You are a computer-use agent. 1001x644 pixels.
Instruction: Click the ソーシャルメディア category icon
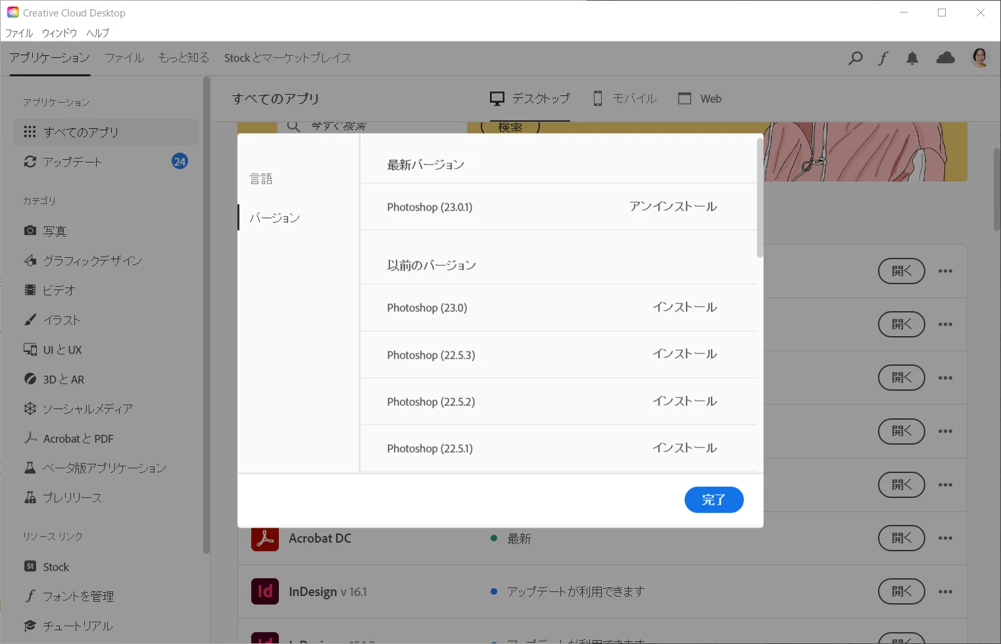[x=30, y=409]
